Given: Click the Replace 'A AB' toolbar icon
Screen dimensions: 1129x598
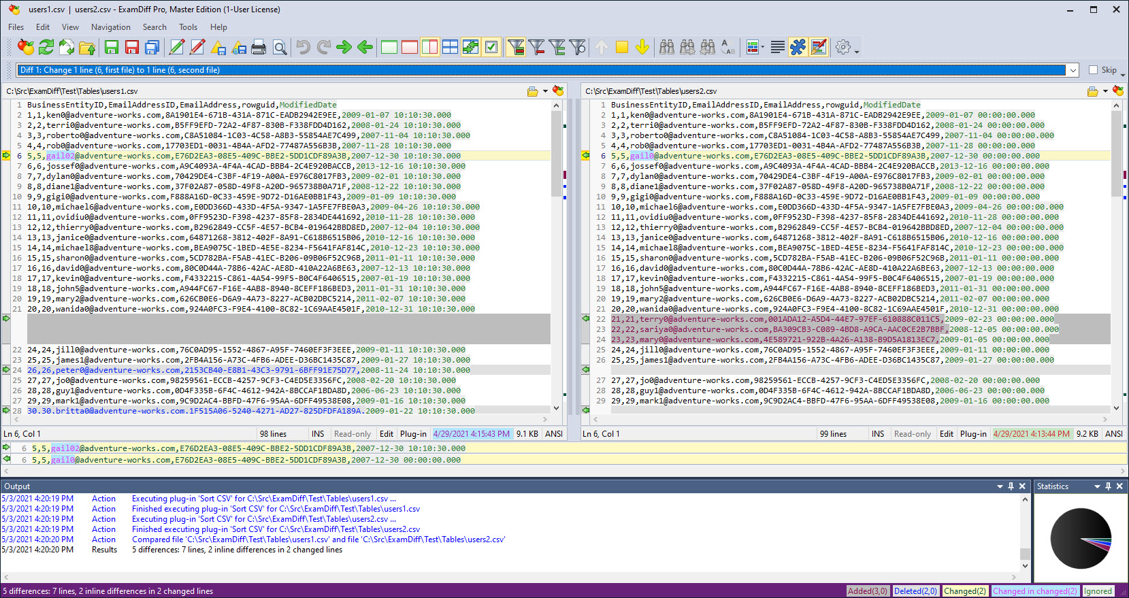Looking at the screenshot, I should [727, 47].
